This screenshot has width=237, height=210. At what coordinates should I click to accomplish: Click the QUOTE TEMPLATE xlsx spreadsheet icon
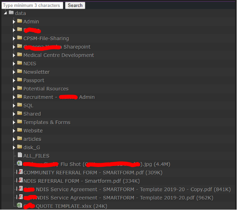pos(19,206)
